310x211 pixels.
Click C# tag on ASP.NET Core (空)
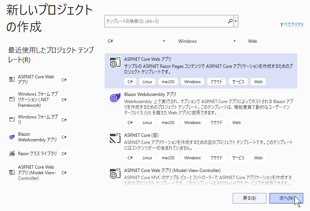130,158
